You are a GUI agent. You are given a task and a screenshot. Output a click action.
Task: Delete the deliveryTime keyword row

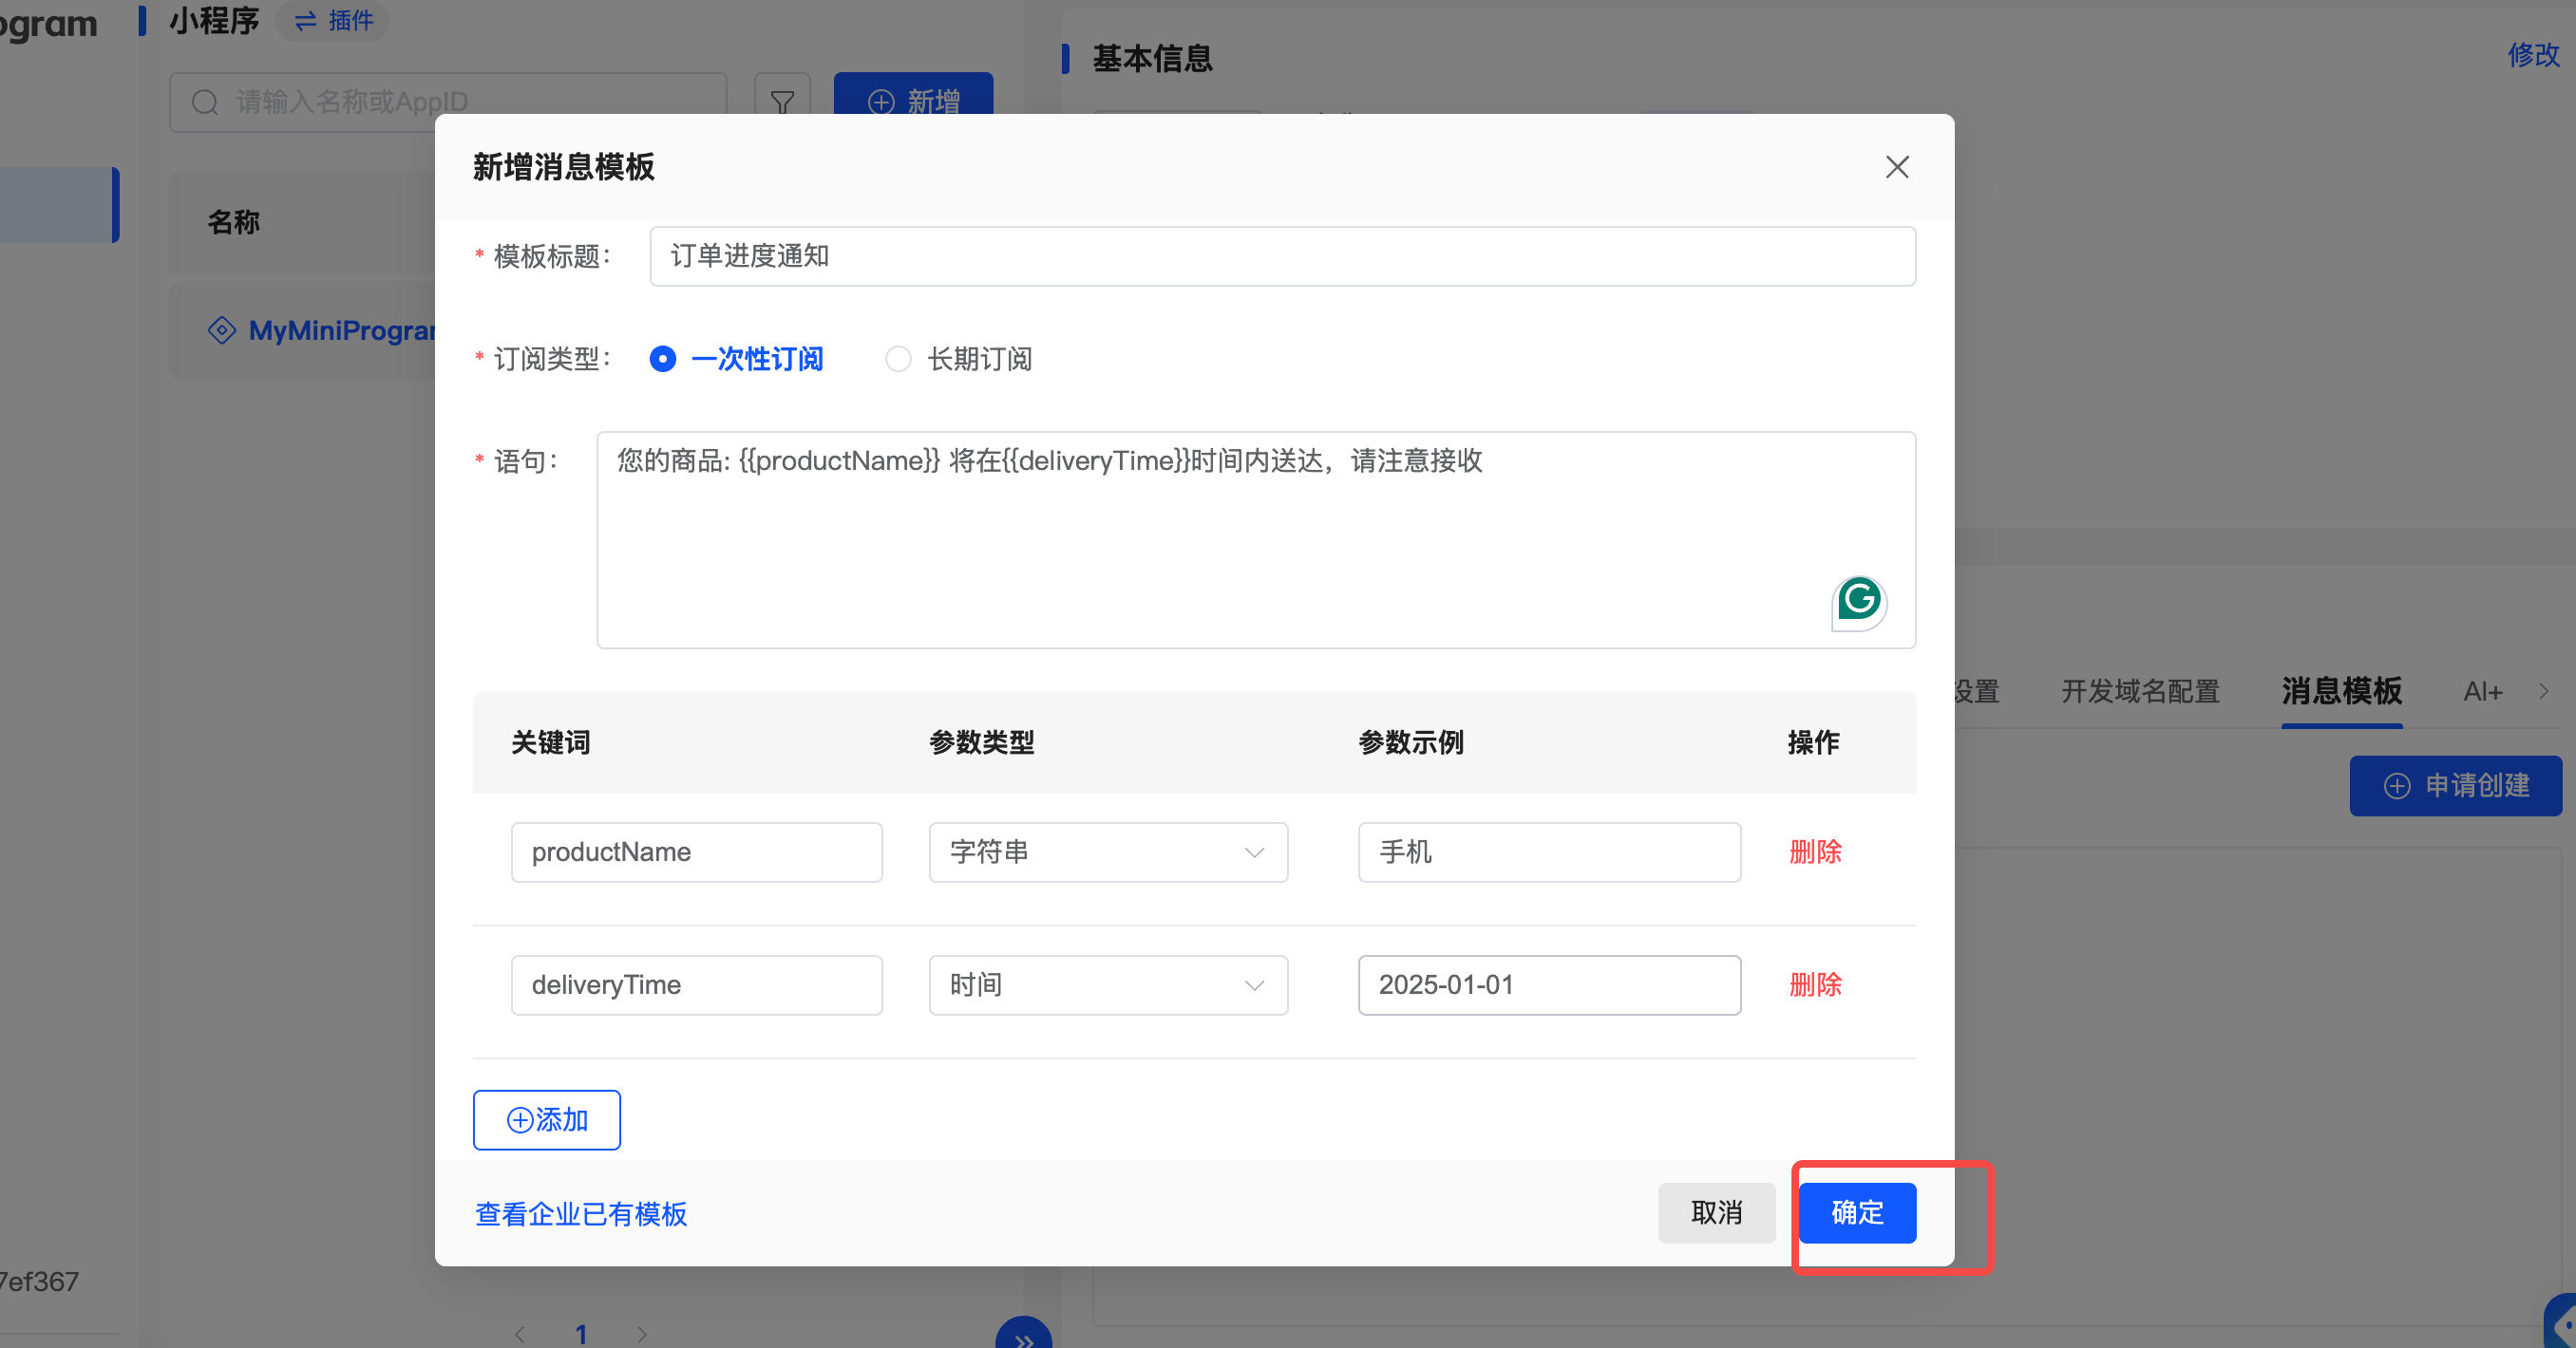pos(1814,984)
